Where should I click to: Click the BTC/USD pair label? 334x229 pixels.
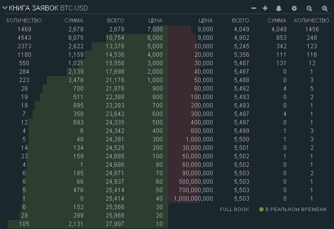[74, 8]
